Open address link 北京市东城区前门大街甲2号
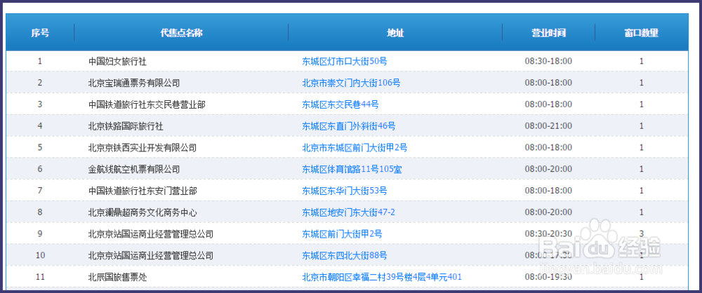702x293 pixels. coord(355,148)
